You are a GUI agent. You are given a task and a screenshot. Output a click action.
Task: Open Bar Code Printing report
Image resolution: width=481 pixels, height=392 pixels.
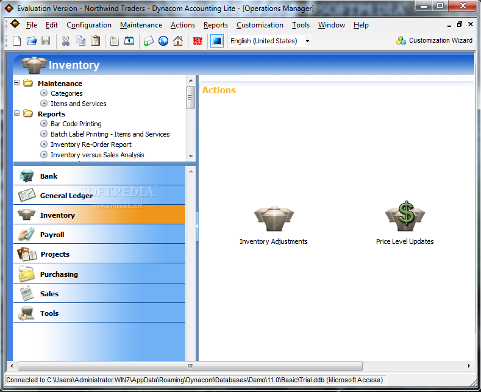[x=76, y=124]
